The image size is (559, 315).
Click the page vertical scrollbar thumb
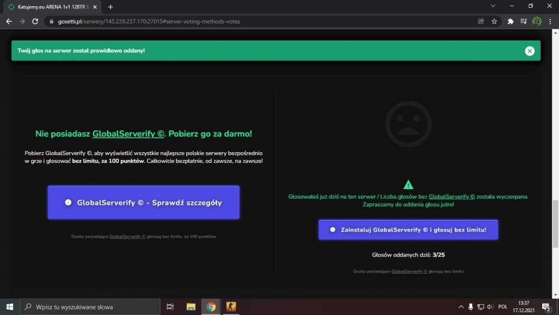(x=556, y=224)
